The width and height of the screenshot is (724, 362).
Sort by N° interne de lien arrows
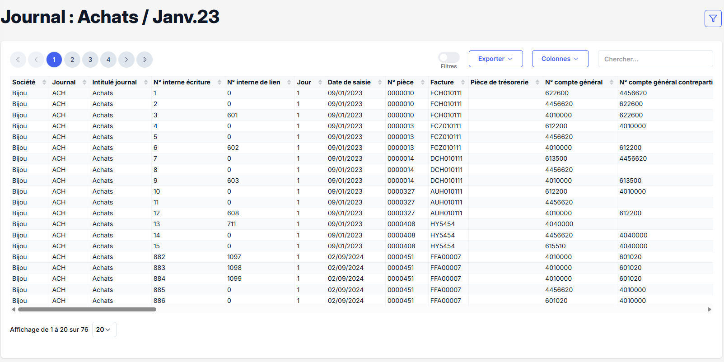pyautogui.click(x=289, y=82)
